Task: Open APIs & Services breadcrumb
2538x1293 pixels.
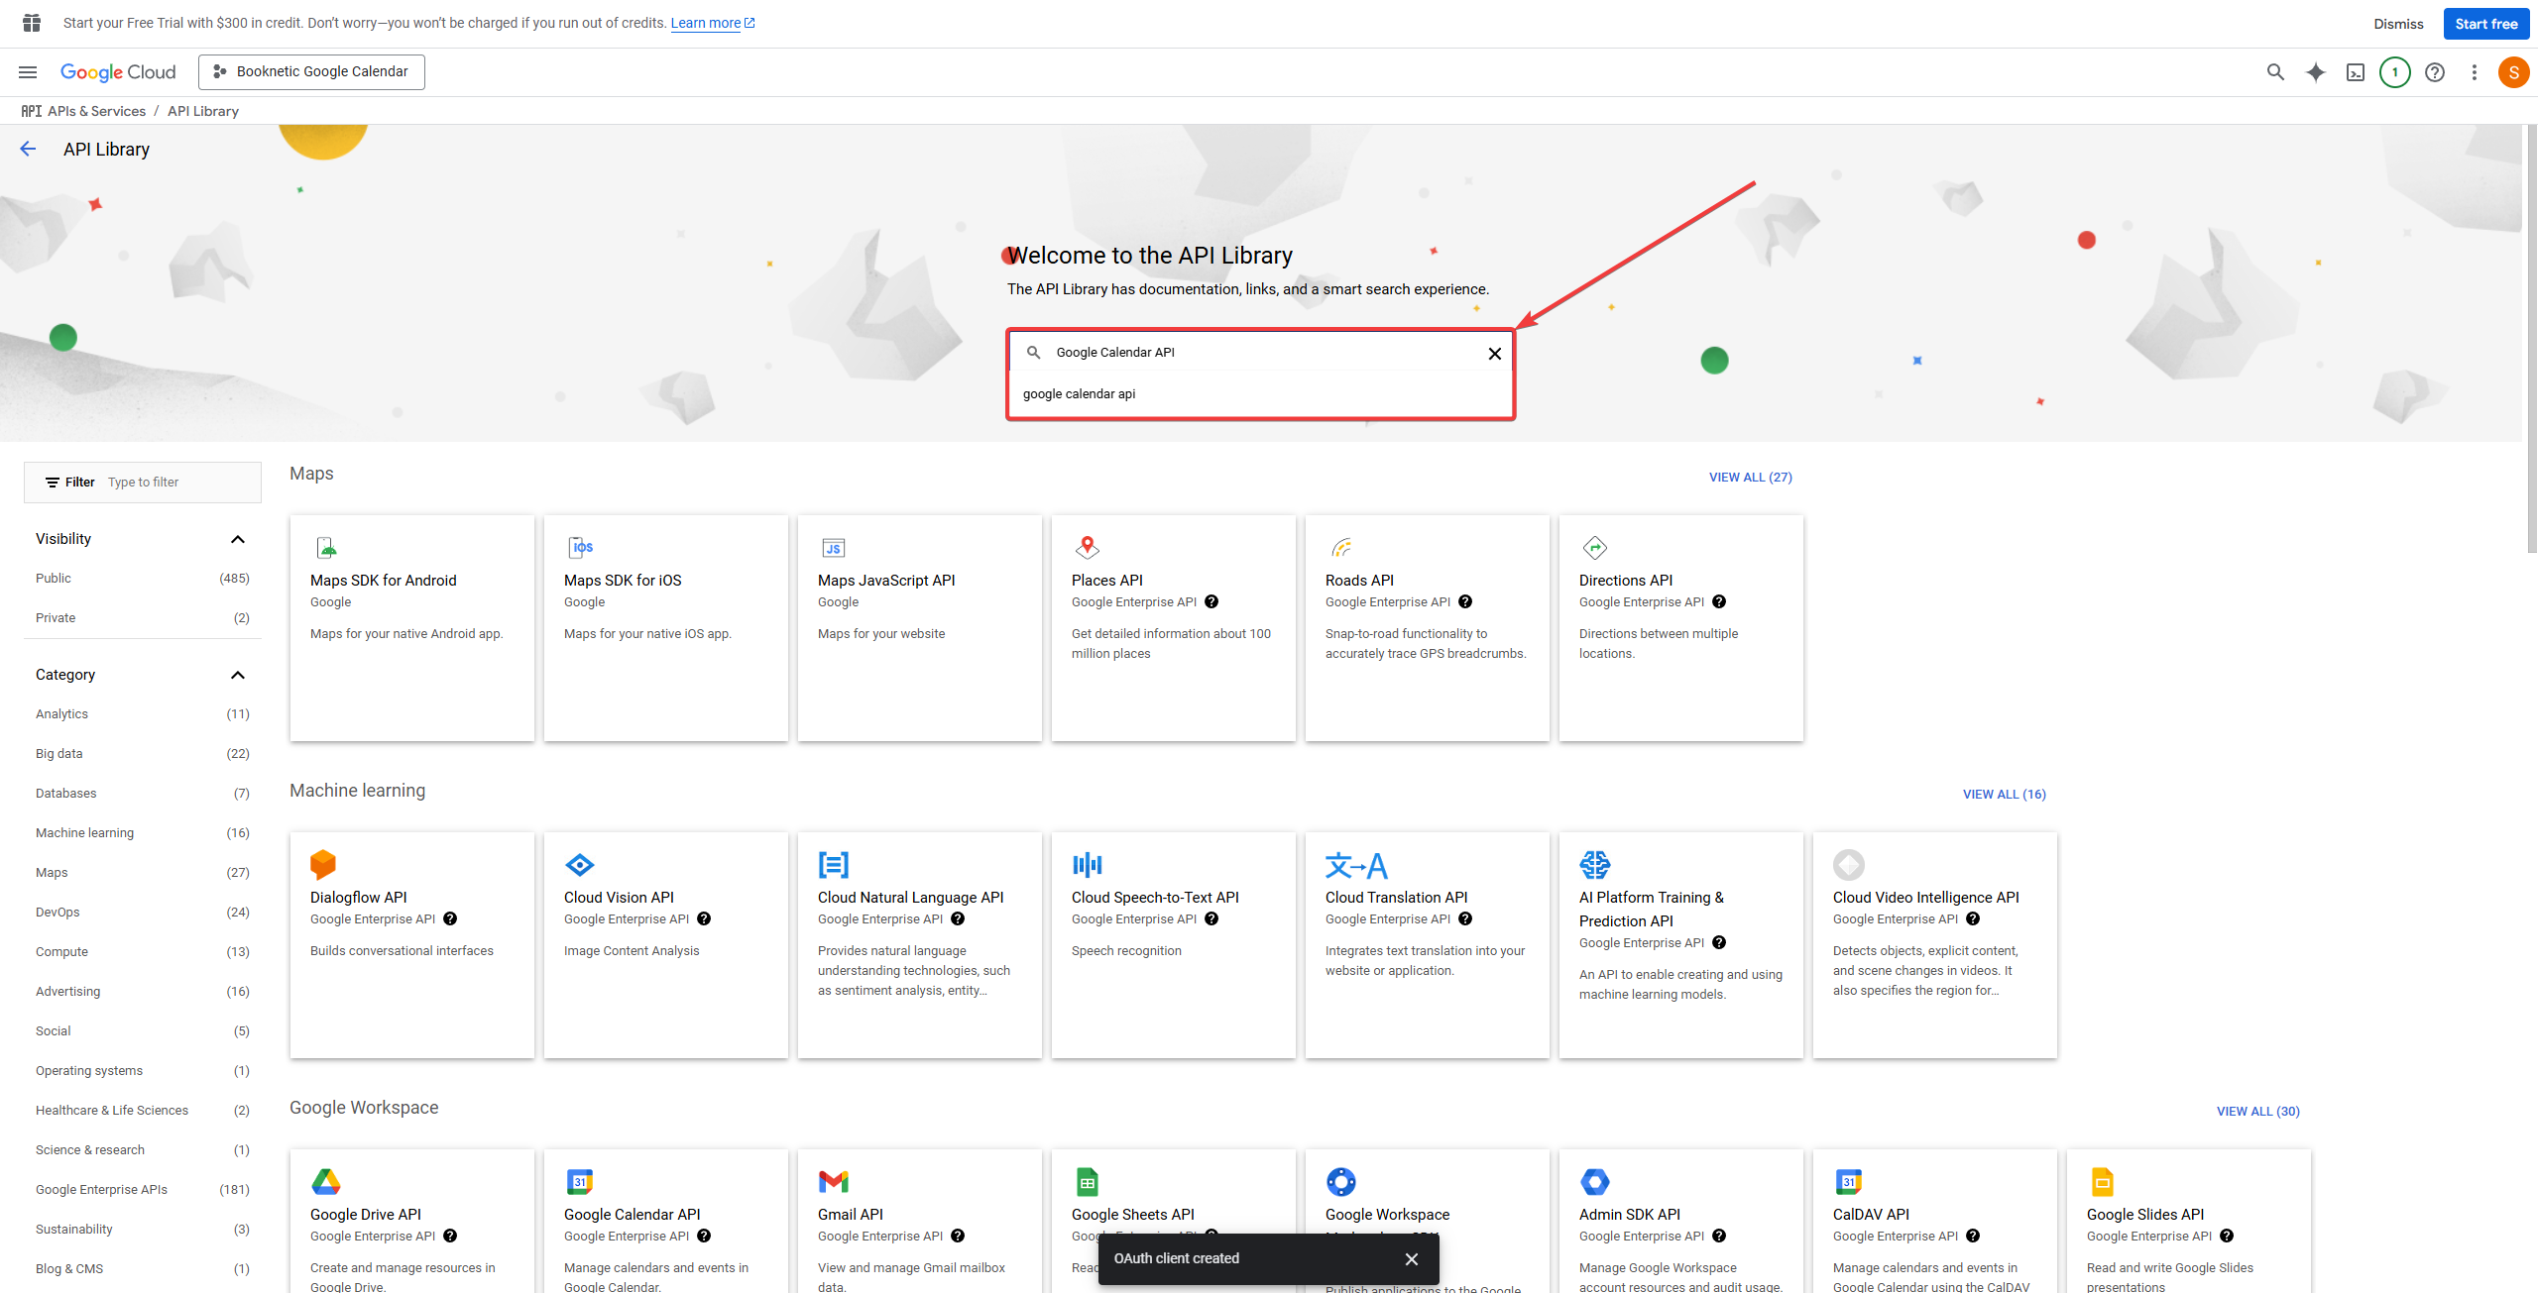Action: pyautogui.click(x=96, y=111)
